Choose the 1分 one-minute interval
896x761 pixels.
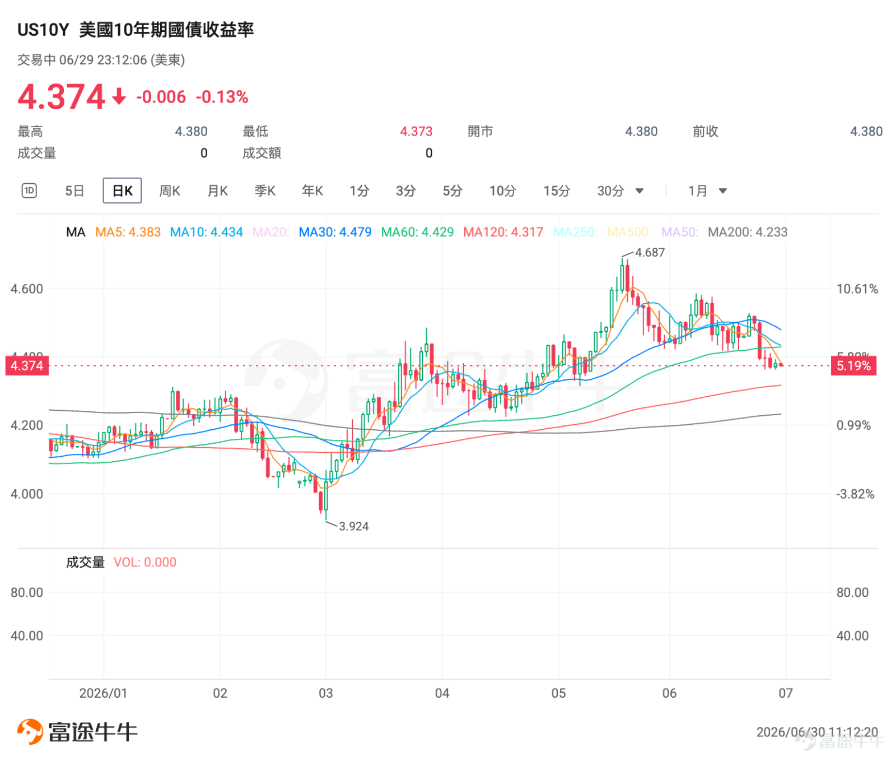point(360,191)
